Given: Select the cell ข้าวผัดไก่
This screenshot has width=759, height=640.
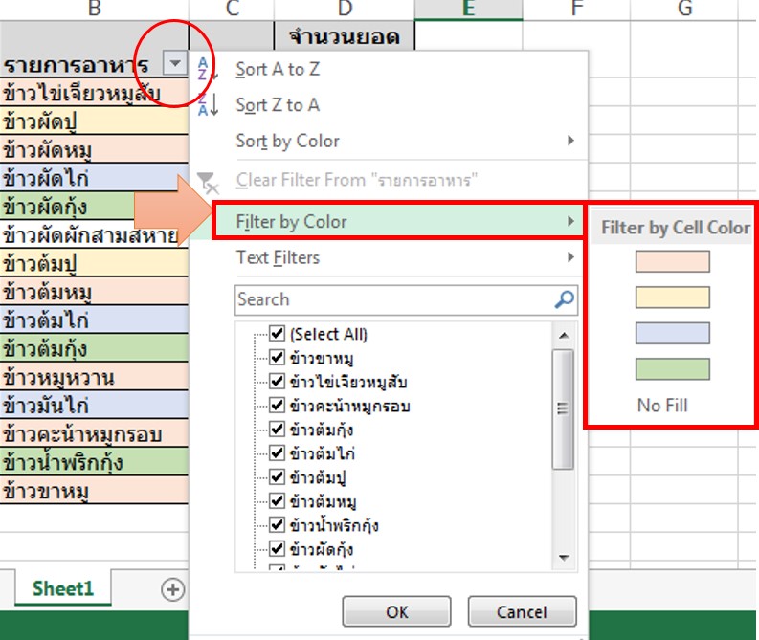Looking at the screenshot, I should [x=94, y=178].
